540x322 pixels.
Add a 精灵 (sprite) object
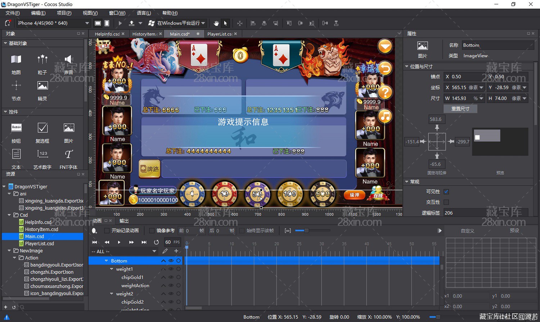(x=42, y=90)
